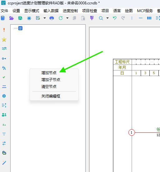The height and width of the screenshot is (172, 160).
Task: Click the orange exclamation mark icon
Action: pos(4,30)
